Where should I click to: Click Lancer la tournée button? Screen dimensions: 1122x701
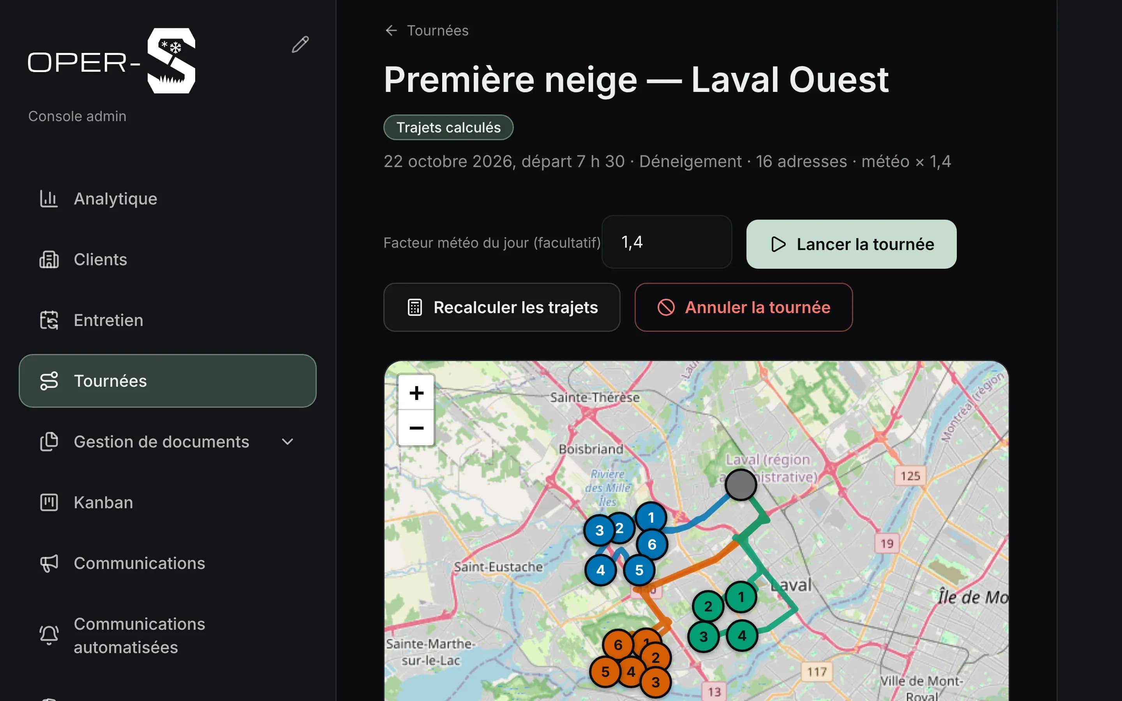click(851, 244)
